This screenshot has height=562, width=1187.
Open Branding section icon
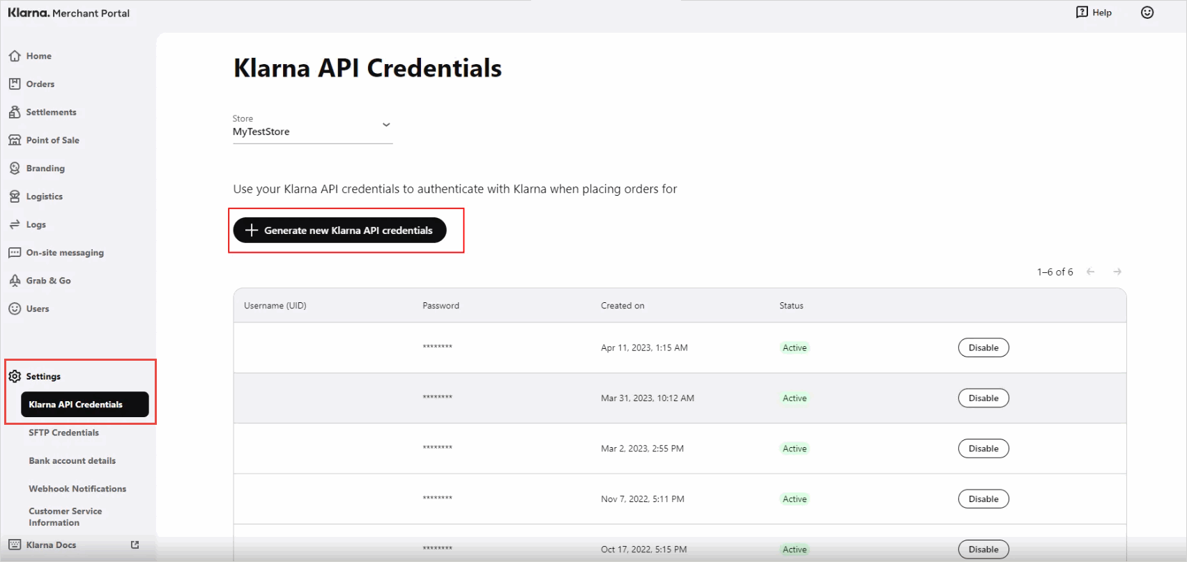15,169
